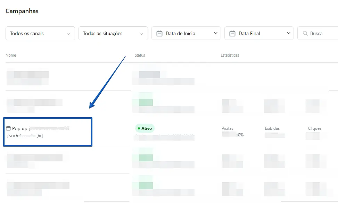This screenshot has height=203, width=338.
Task: Sort by the Nome column header
Action: pyautogui.click(x=11, y=55)
